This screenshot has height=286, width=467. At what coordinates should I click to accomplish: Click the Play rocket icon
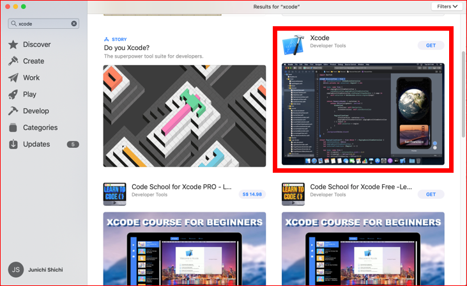point(13,94)
